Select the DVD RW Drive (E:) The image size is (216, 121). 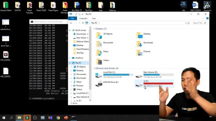tap(107, 84)
